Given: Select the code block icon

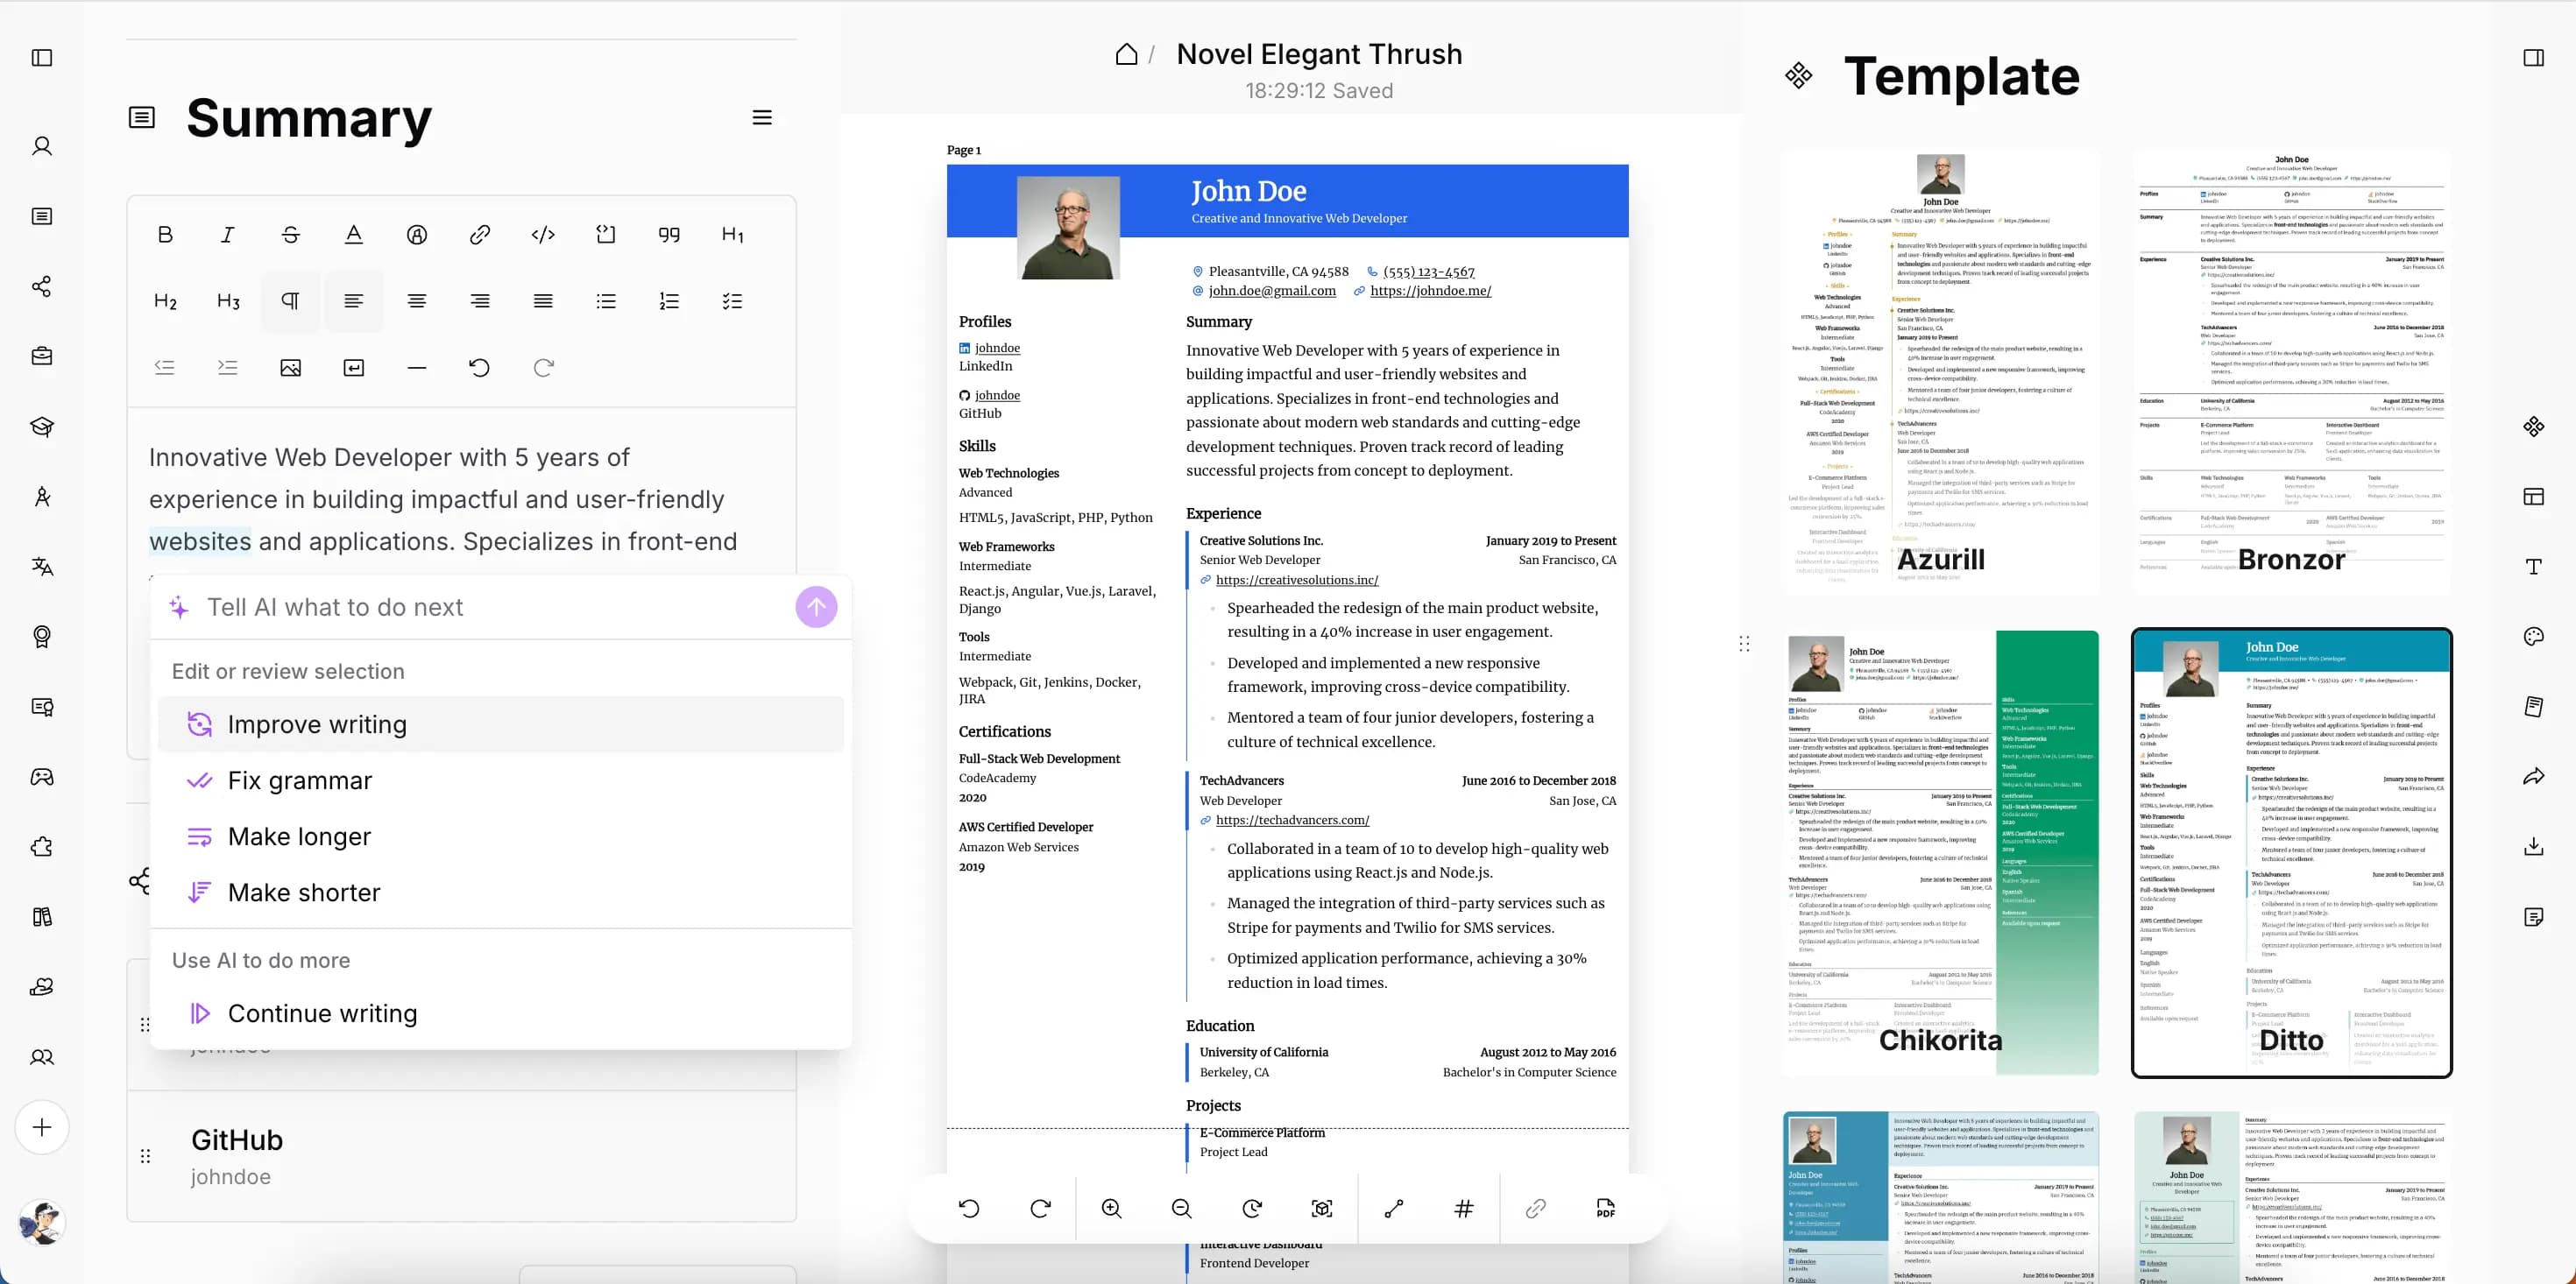Looking at the screenshot, I should click(605, 235).
